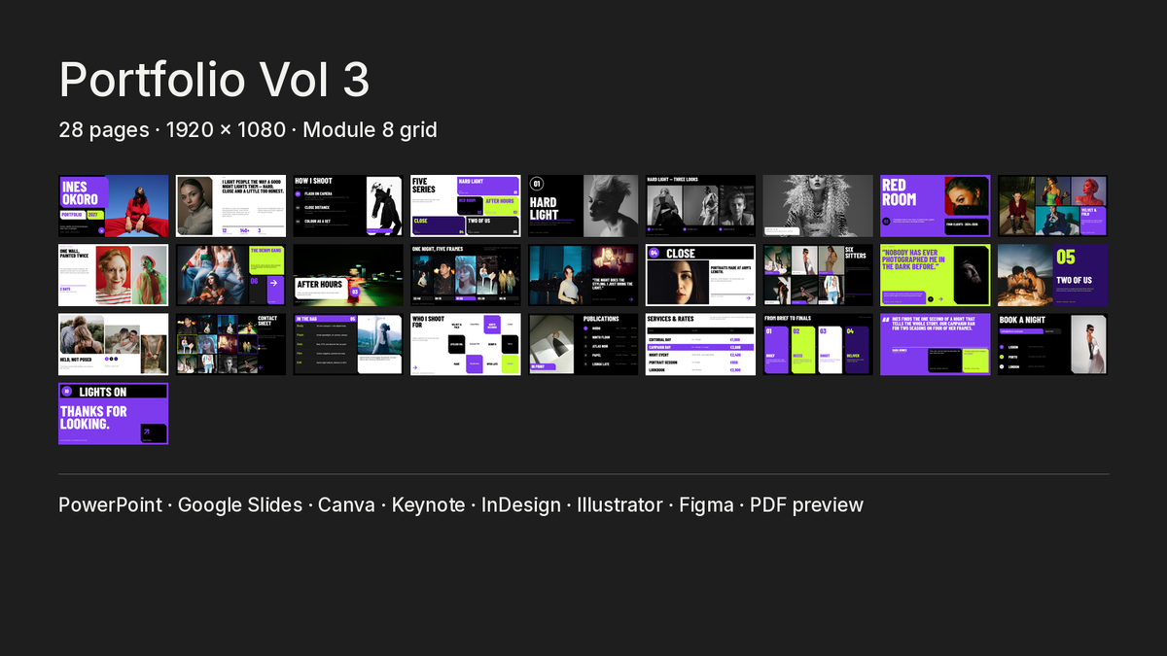This screenshot has width=1167, height=656.
Task: Select the BOOK A NIGHT slide thumbnail
Action: (x=1053, y=344)
